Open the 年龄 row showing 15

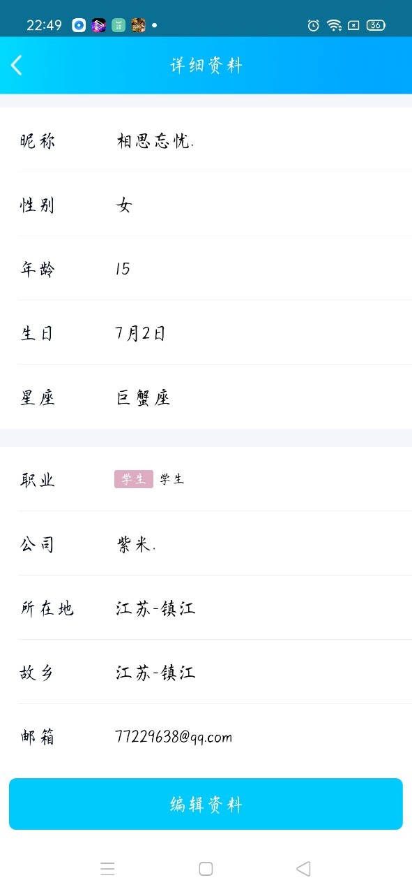[206, 268]
